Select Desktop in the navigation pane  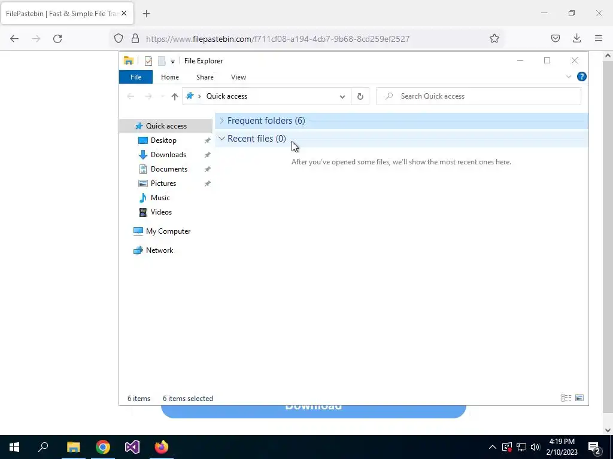[x=163, y=140]
